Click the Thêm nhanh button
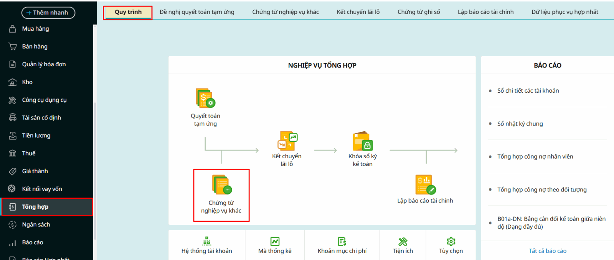Screen dimensions: 614x260 (x=48, y=13)
